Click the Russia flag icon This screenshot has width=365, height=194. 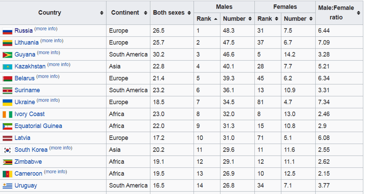coord(7,31)
